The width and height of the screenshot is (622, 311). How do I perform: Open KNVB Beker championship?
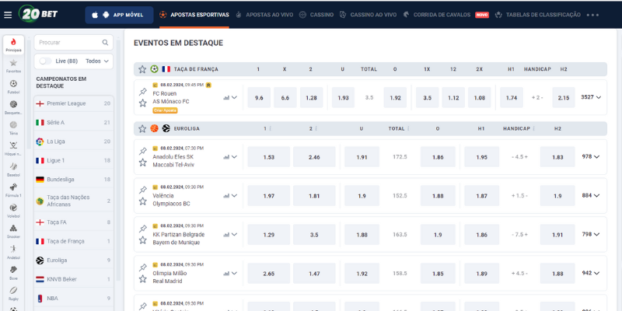tap(73, 279)
